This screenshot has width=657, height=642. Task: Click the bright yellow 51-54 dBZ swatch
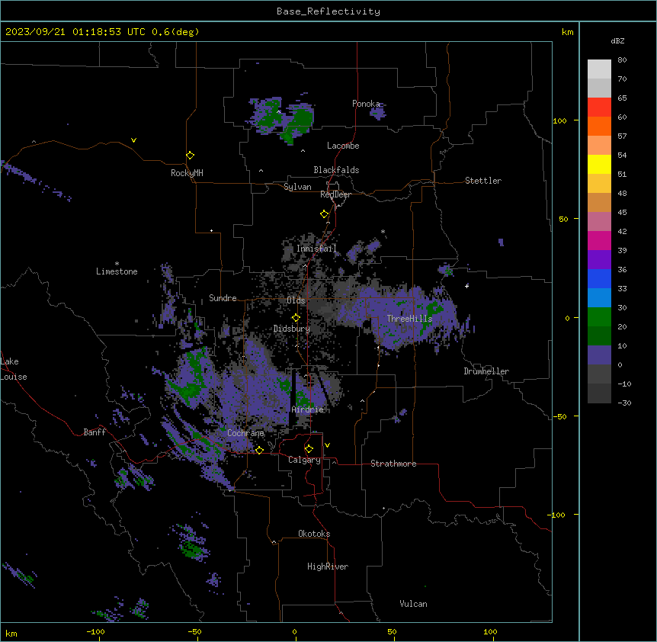coord(599,164)
